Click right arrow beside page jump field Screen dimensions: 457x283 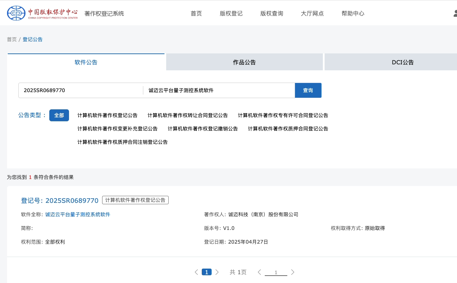coord(293,272)
